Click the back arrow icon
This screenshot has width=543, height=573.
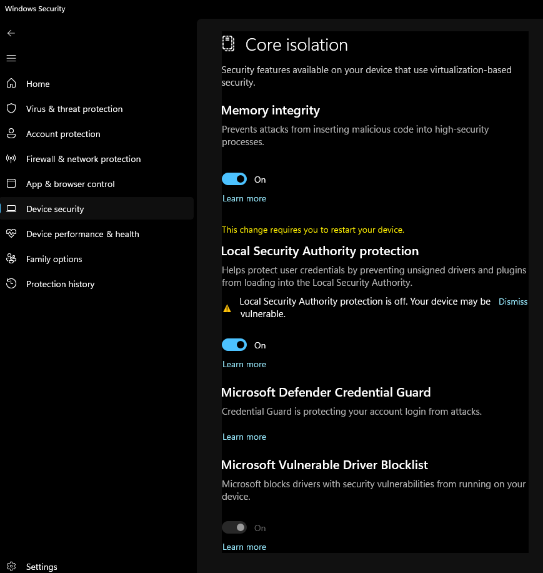11,33
